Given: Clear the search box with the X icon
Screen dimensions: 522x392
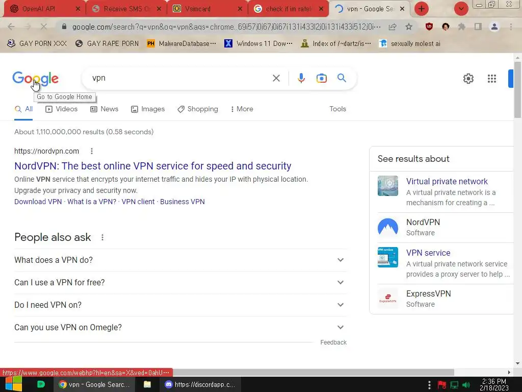Looking at the screenshot, I should coord(276,78).
